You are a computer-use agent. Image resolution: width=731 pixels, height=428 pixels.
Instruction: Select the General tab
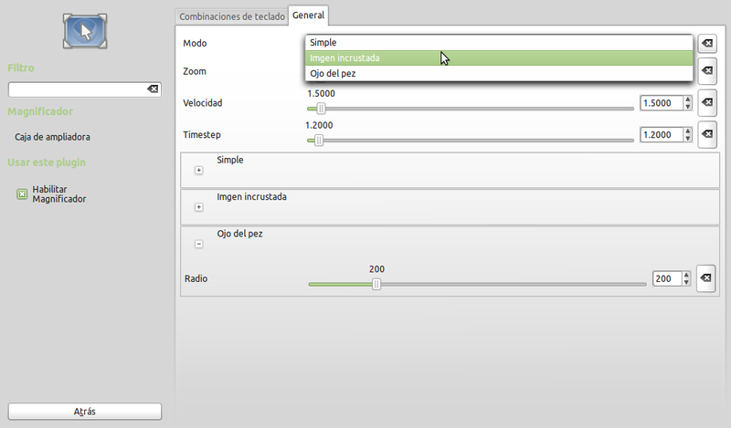tap(309, 16)
